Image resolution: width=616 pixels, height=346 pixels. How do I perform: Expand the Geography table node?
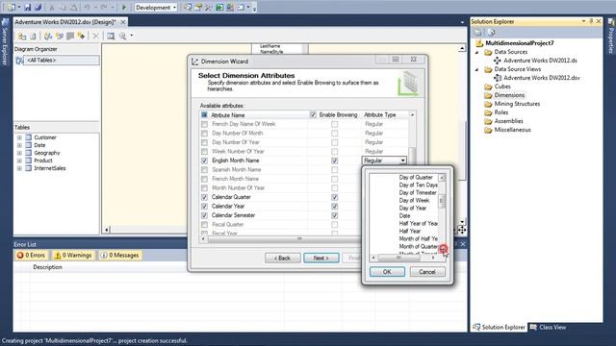pyautogui.click(x=19, y=153)
